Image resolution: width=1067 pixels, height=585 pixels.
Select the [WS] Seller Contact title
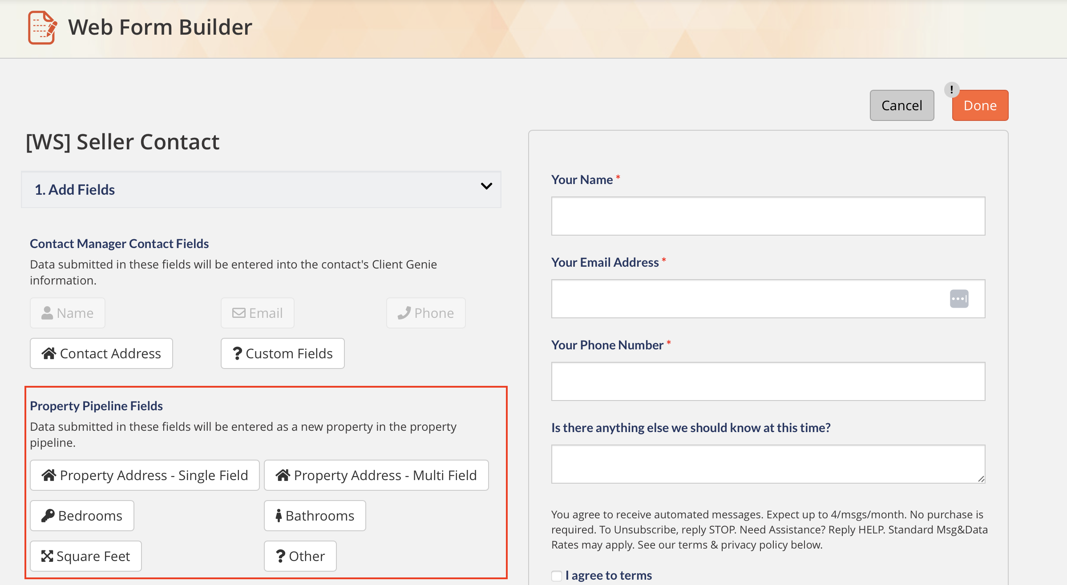click(121, 141)
